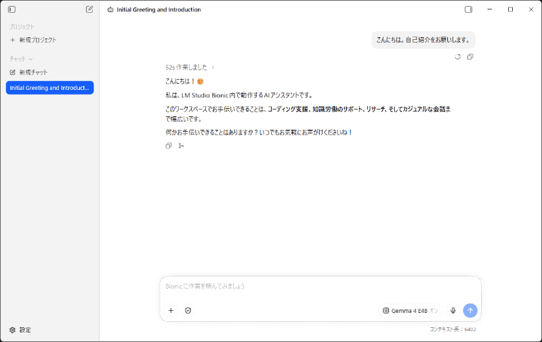The width and height of the screenshot is (542, 342).
Task: Click the 'こんにちは！' greeting line in reply
Action: click(x=184, y=81)
